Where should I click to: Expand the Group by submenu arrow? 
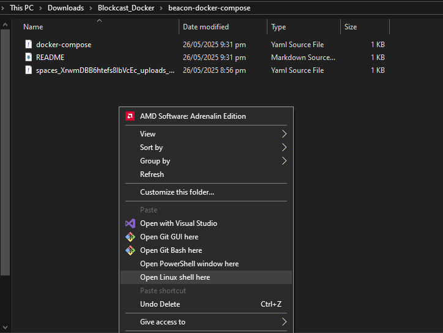(x=284, y=161)
